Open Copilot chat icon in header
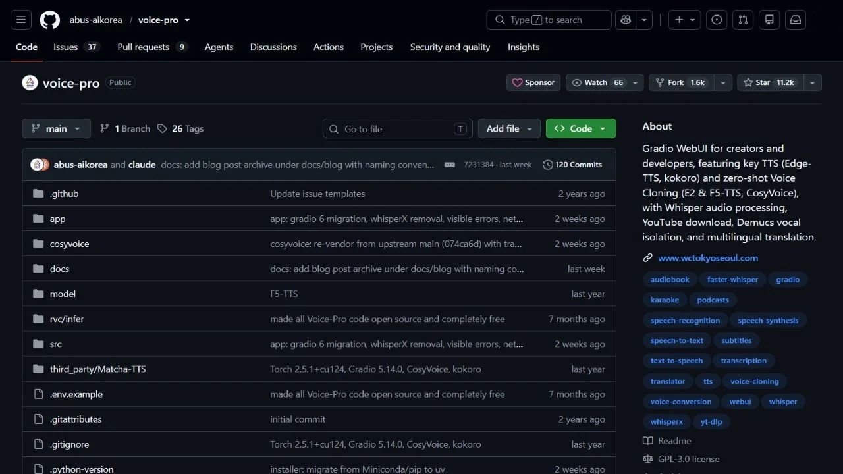Screen dimensions: 843x474 point(626,20)
